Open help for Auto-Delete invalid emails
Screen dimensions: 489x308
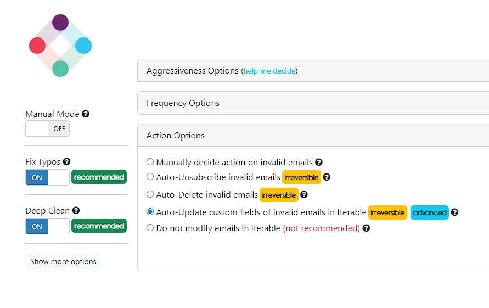304,195
